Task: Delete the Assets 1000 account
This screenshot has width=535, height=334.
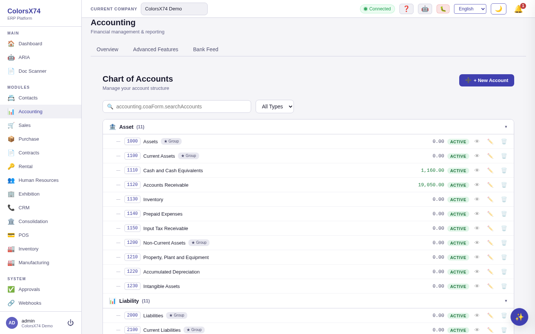Action: (504, 141)
